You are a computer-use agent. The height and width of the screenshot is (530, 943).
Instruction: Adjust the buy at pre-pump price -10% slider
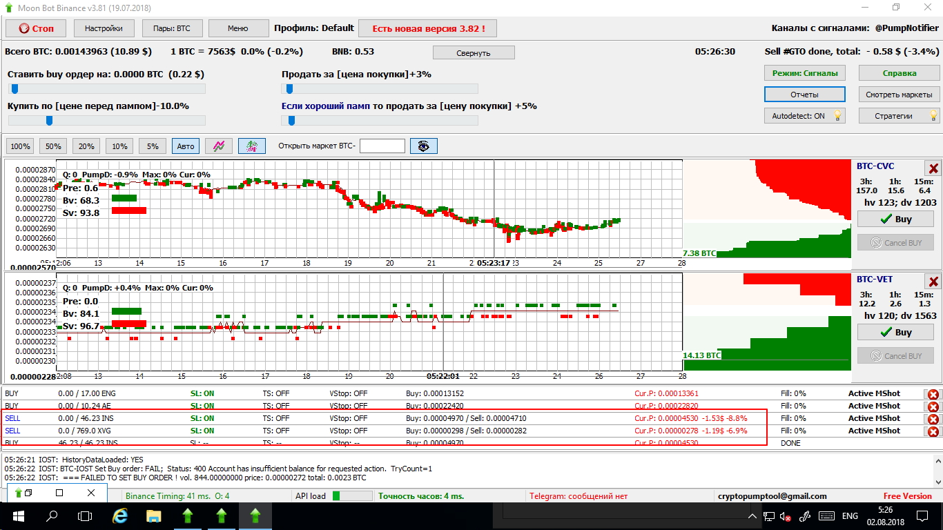107,120
